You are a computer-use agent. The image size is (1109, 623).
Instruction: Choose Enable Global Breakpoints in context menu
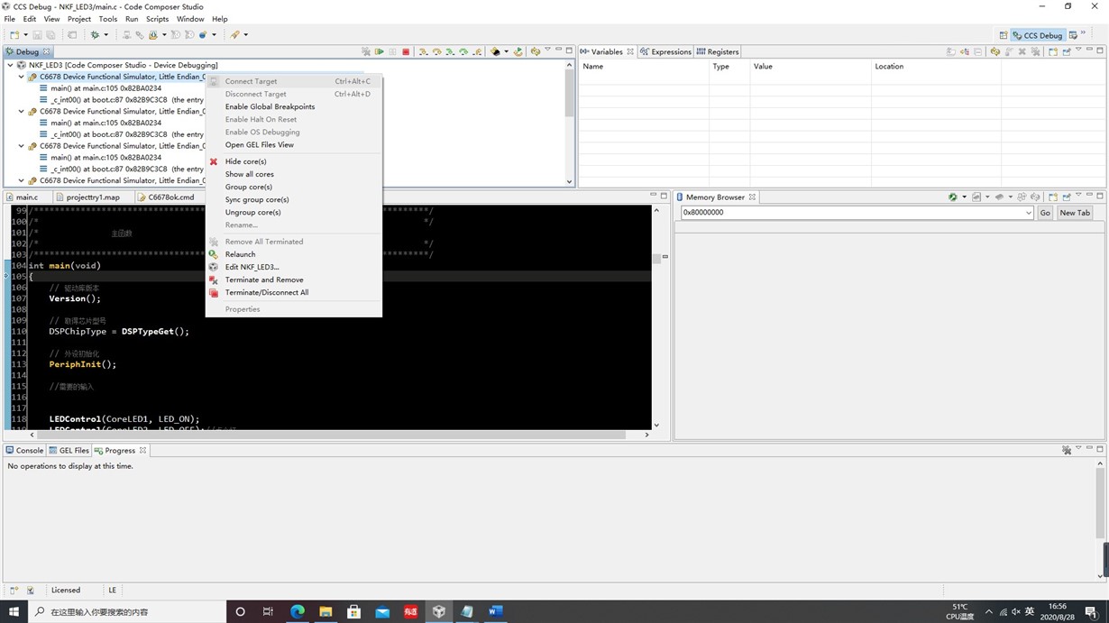point(270,106)
